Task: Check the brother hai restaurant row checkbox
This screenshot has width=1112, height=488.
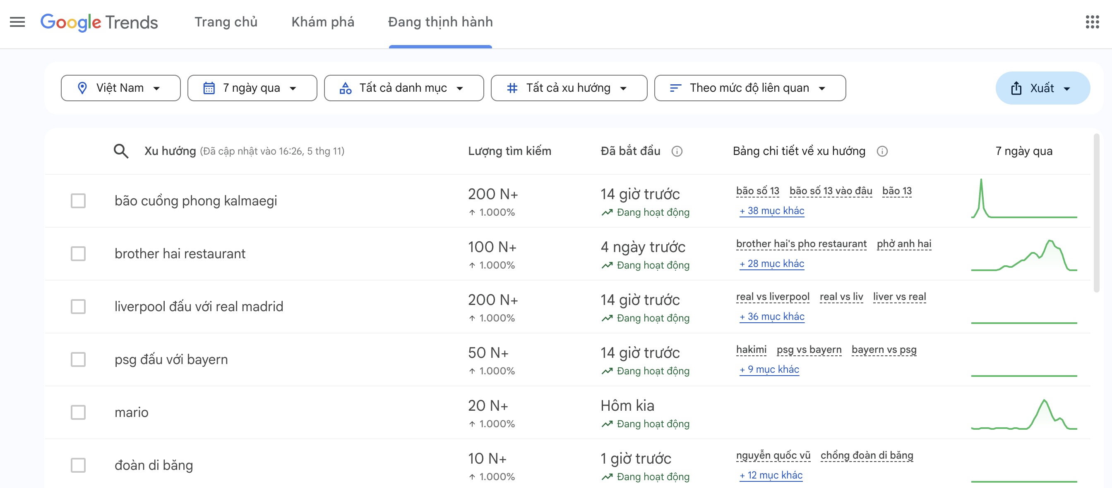Action: point(78,254)
